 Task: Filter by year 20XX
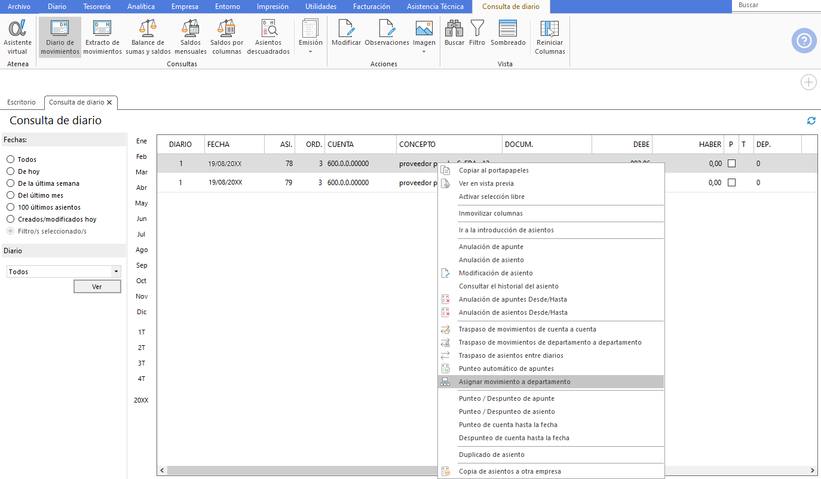141,400
